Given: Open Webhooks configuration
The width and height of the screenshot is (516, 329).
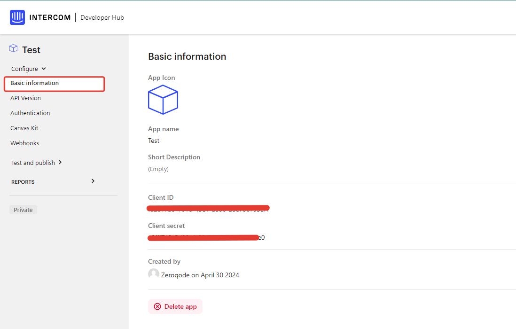Looking at the screenshot, I should point(25,143).
